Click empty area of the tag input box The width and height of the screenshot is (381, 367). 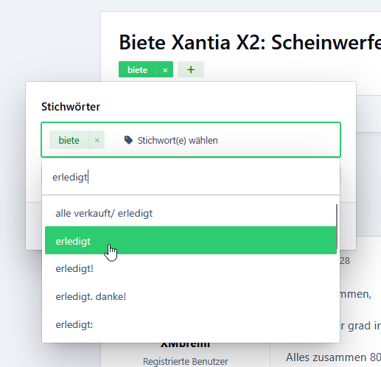(x=279, y=140)
